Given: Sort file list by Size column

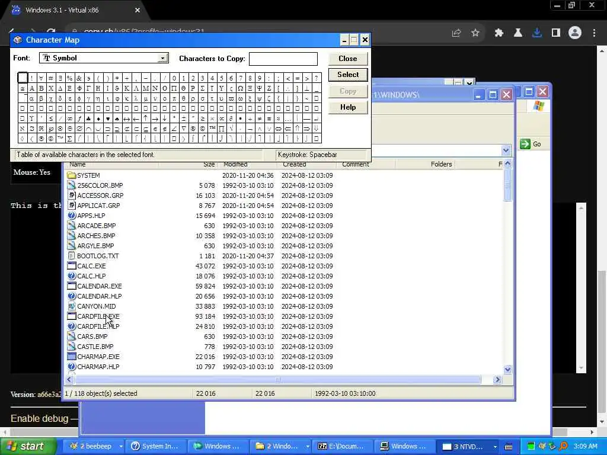Looking at the screenshot, I should pyautogui.click(x=209, y=165).
